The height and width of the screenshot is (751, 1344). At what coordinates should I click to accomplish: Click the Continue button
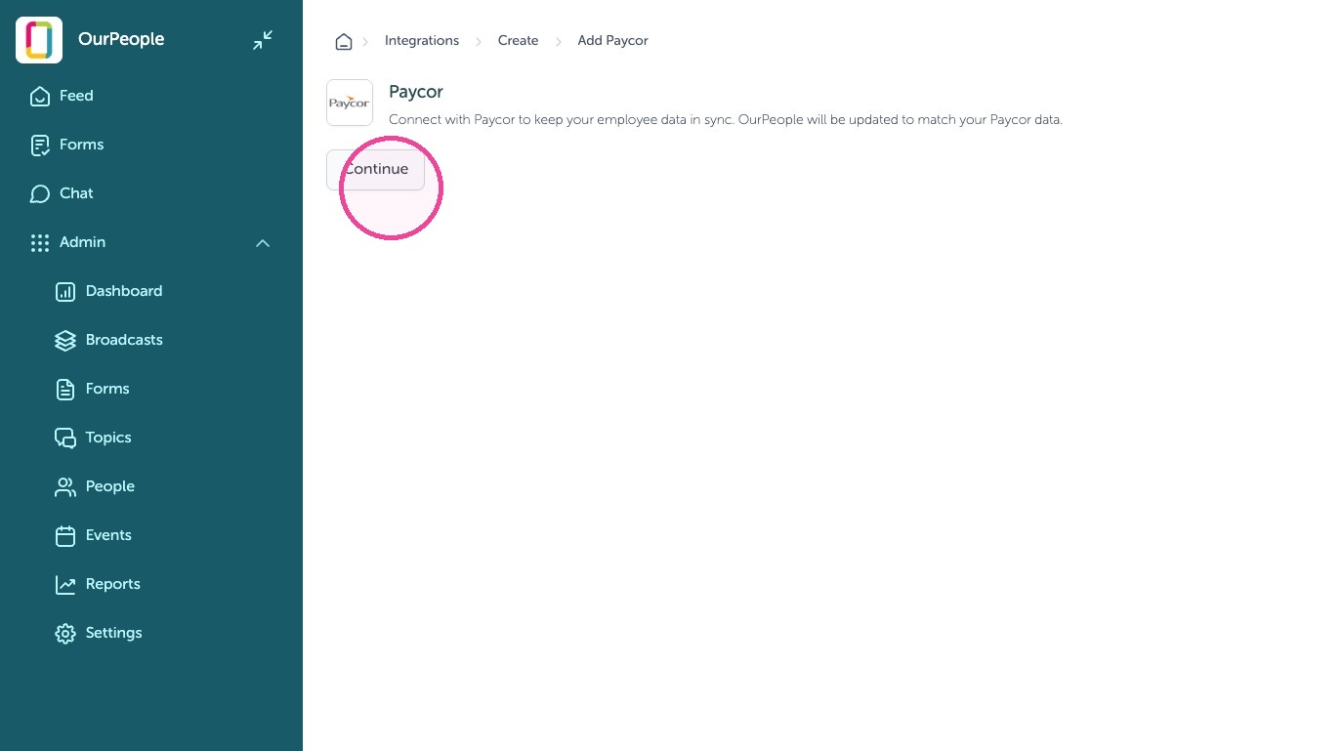(376, 169)
